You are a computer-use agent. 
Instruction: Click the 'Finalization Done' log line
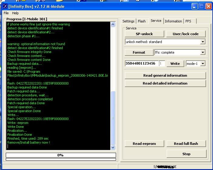click(x=20, y=135)
